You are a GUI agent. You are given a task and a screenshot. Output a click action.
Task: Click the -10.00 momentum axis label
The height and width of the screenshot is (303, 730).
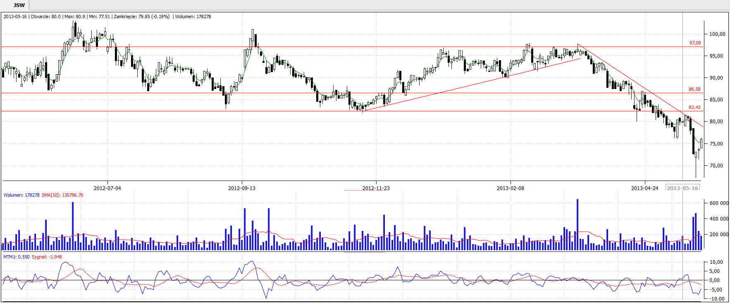point(717,299)
